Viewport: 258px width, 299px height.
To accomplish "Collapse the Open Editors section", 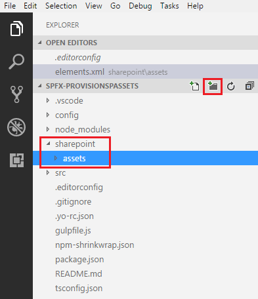I will [x=40, y=43].
